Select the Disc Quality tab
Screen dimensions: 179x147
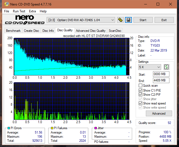pyautogui.click(x=65, y=30)
